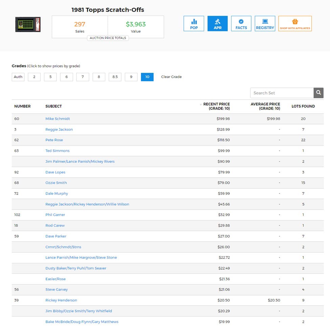Filter prices by grade 6

click(x=66, y=77)
